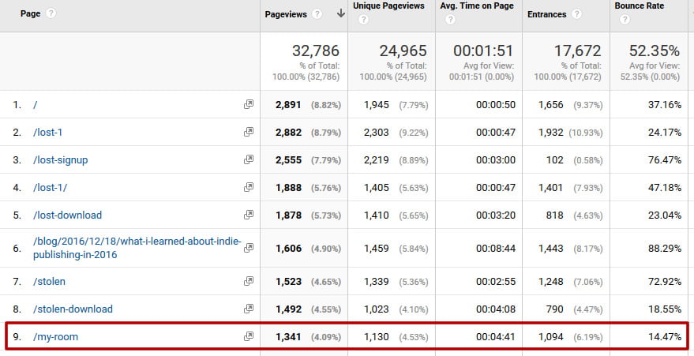Image resolution: width=694 pixels, height=356 pixels.
Task: Select the /stolen-download page link
Action: tap(72, 309)
